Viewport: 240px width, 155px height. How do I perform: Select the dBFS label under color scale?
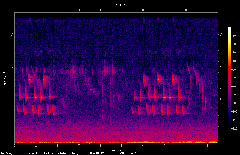click(232, 133)
